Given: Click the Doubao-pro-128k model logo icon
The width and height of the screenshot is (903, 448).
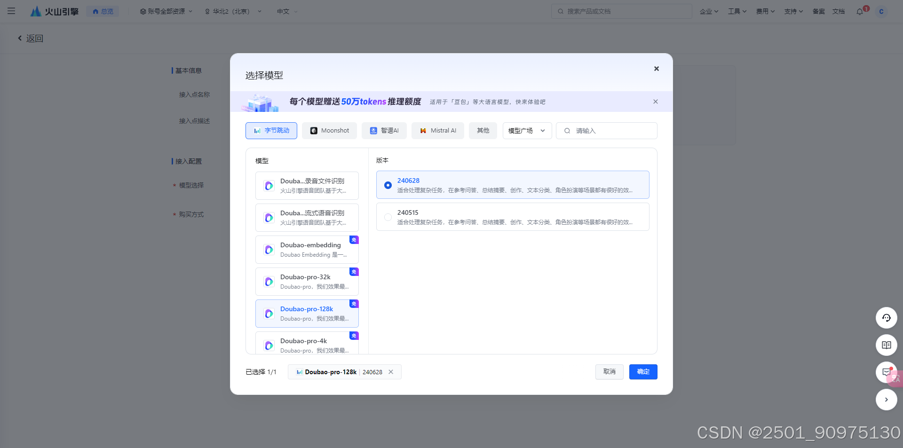Looking at the screenshot, I should tap(269, 314).
